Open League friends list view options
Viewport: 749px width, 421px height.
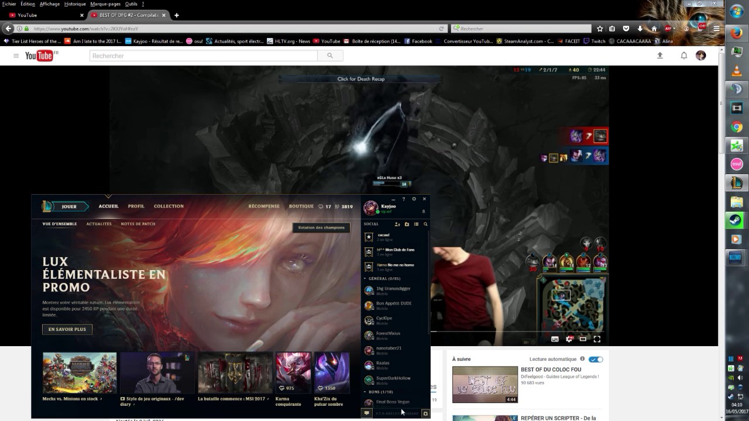tap(416, 224)
